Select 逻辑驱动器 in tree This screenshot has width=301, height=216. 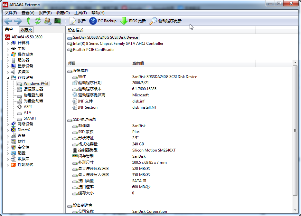point(33,89)
